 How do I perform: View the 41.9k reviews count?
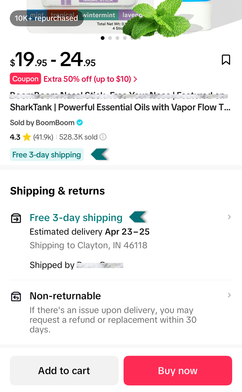(x=43, y=137)
